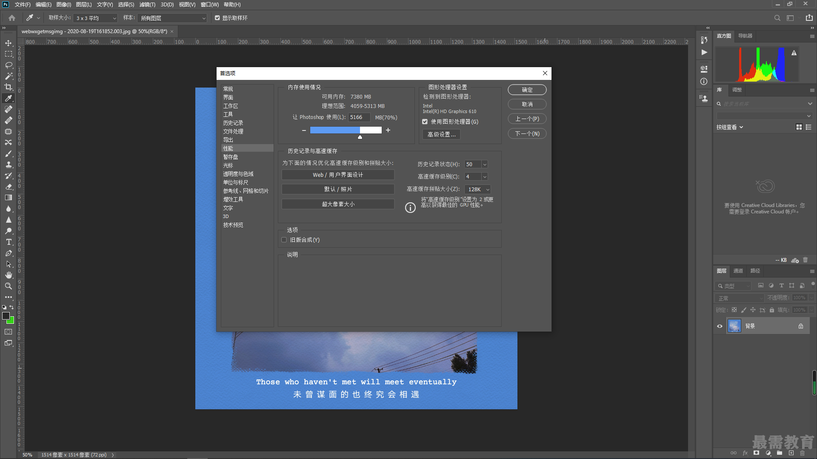The image size is (817, 459).
Task: Expand the 按组查看 view dropdown
Action: coord(730,127)
